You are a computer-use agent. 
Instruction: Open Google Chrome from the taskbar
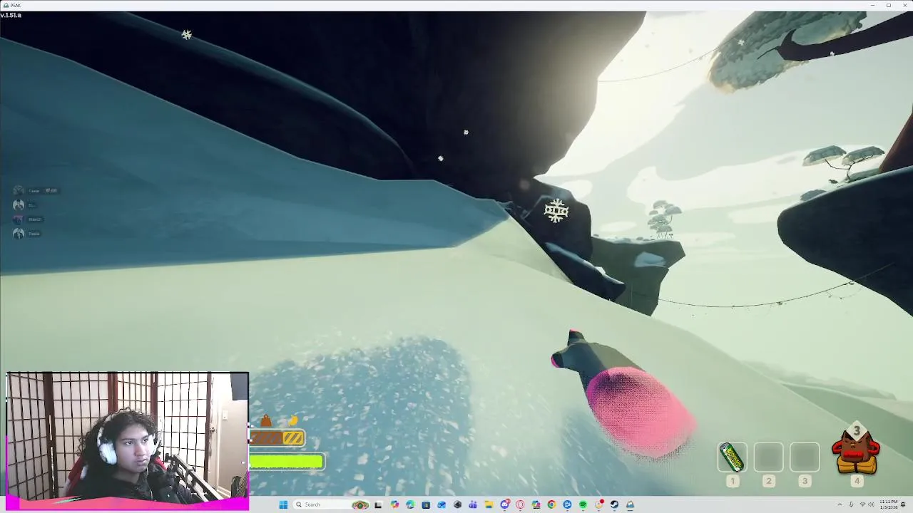pos(551,504)
